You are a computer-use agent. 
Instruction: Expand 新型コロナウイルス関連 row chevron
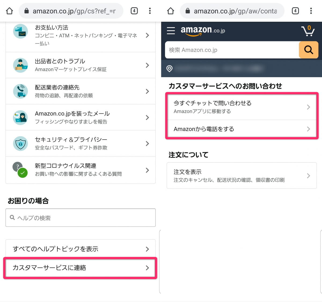pos(147,170)
